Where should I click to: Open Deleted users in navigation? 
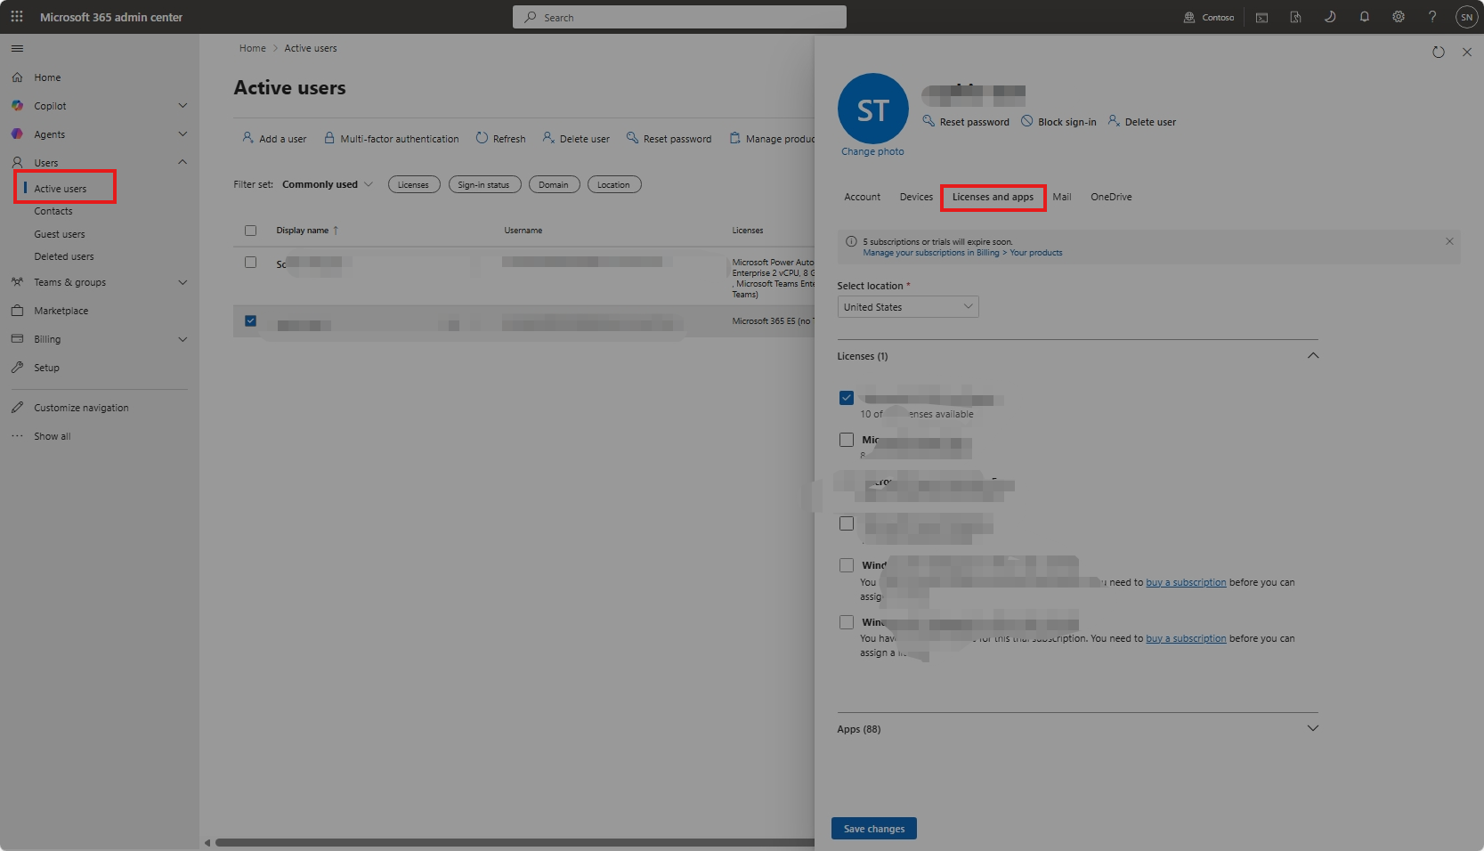(64, 256)
